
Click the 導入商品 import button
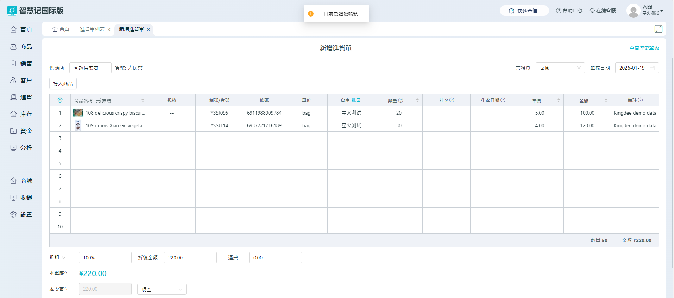(x=63, y=83)
